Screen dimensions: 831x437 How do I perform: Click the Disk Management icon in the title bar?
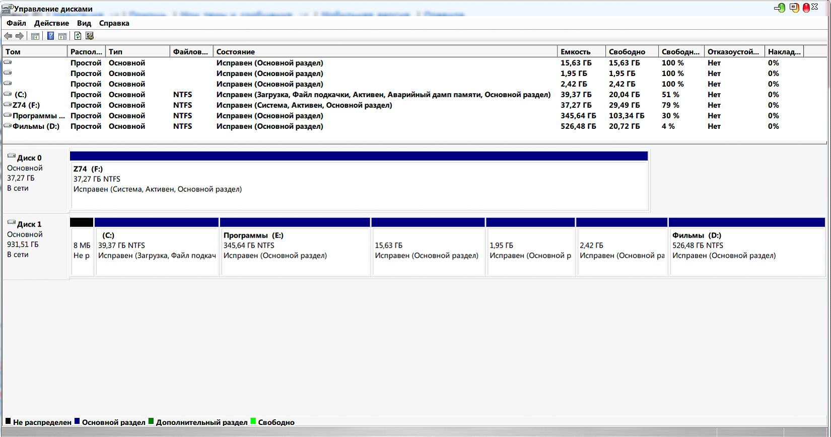[x=7, y=9]
